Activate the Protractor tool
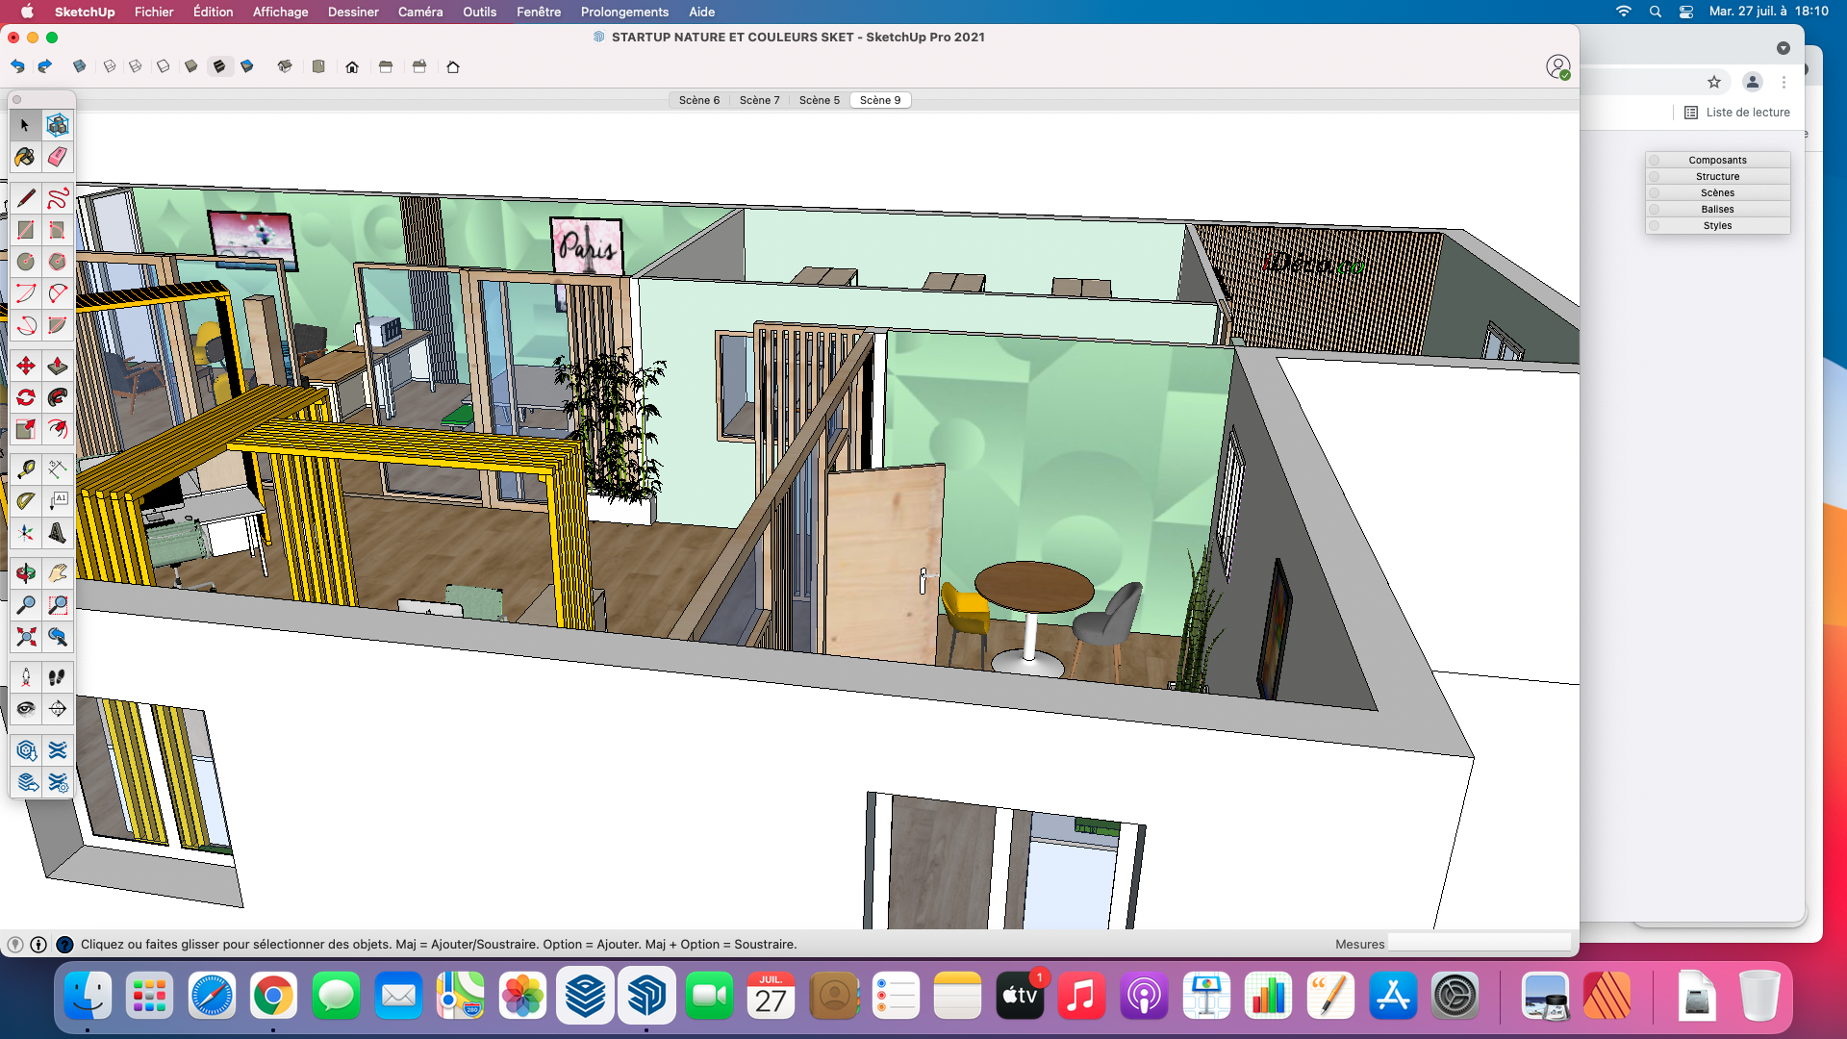This screenshot has width=1847, height=1039. 26,500
